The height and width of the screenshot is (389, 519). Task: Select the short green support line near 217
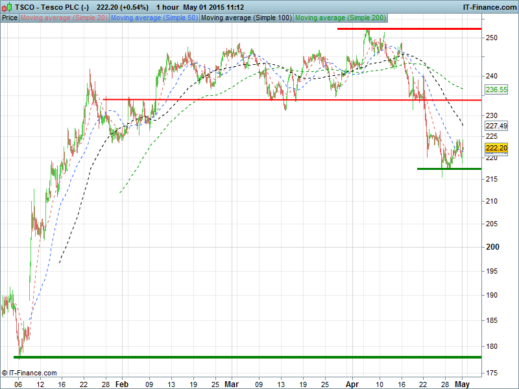[449, 169]
